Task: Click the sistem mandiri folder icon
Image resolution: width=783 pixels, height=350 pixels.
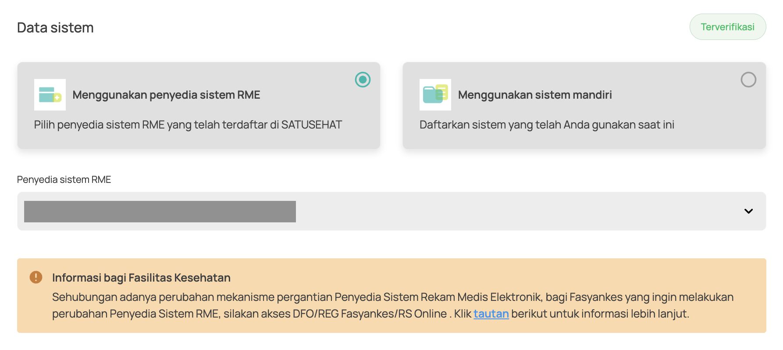Action: point(435,95)
